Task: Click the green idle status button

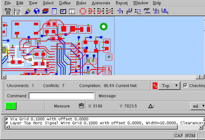Action: pos(11,106)
